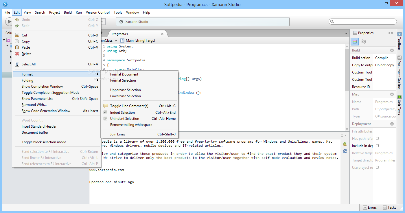Collapse the Build properties section
Viewport: 405px width, 213px height.
pyautogui.click(x=392, y=50)
